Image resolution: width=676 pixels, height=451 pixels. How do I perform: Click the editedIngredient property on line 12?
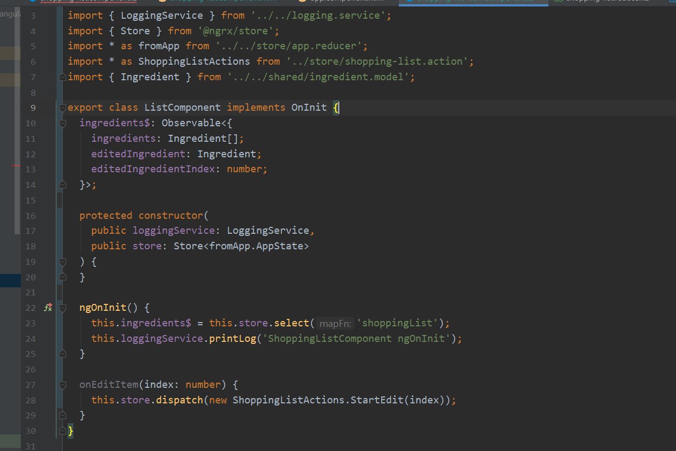point(138,154)
